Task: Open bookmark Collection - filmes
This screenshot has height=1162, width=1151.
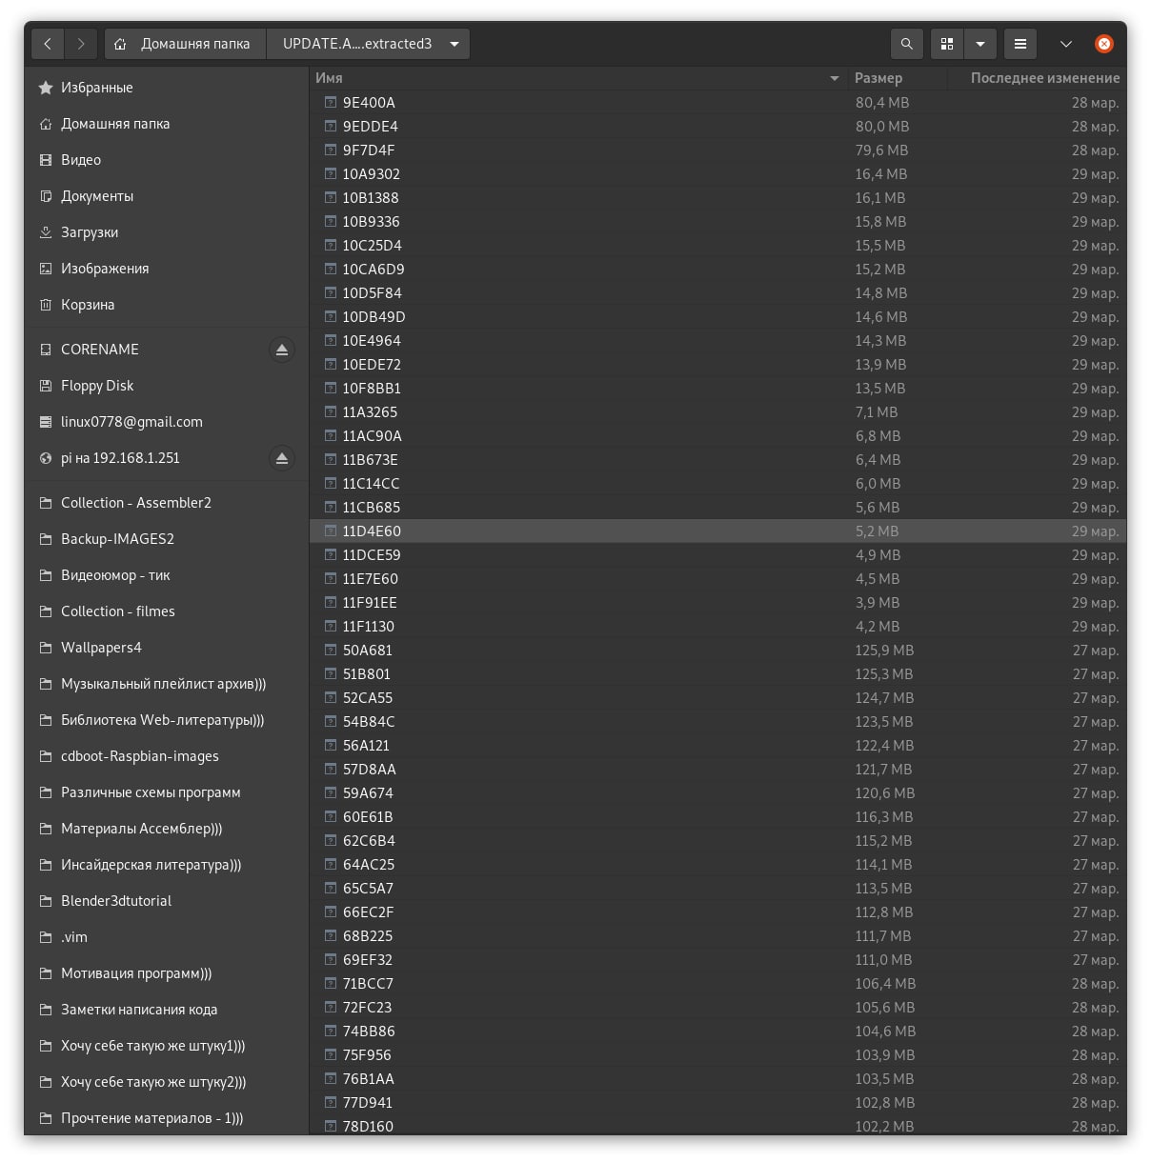Action: (x=167, y=611)
